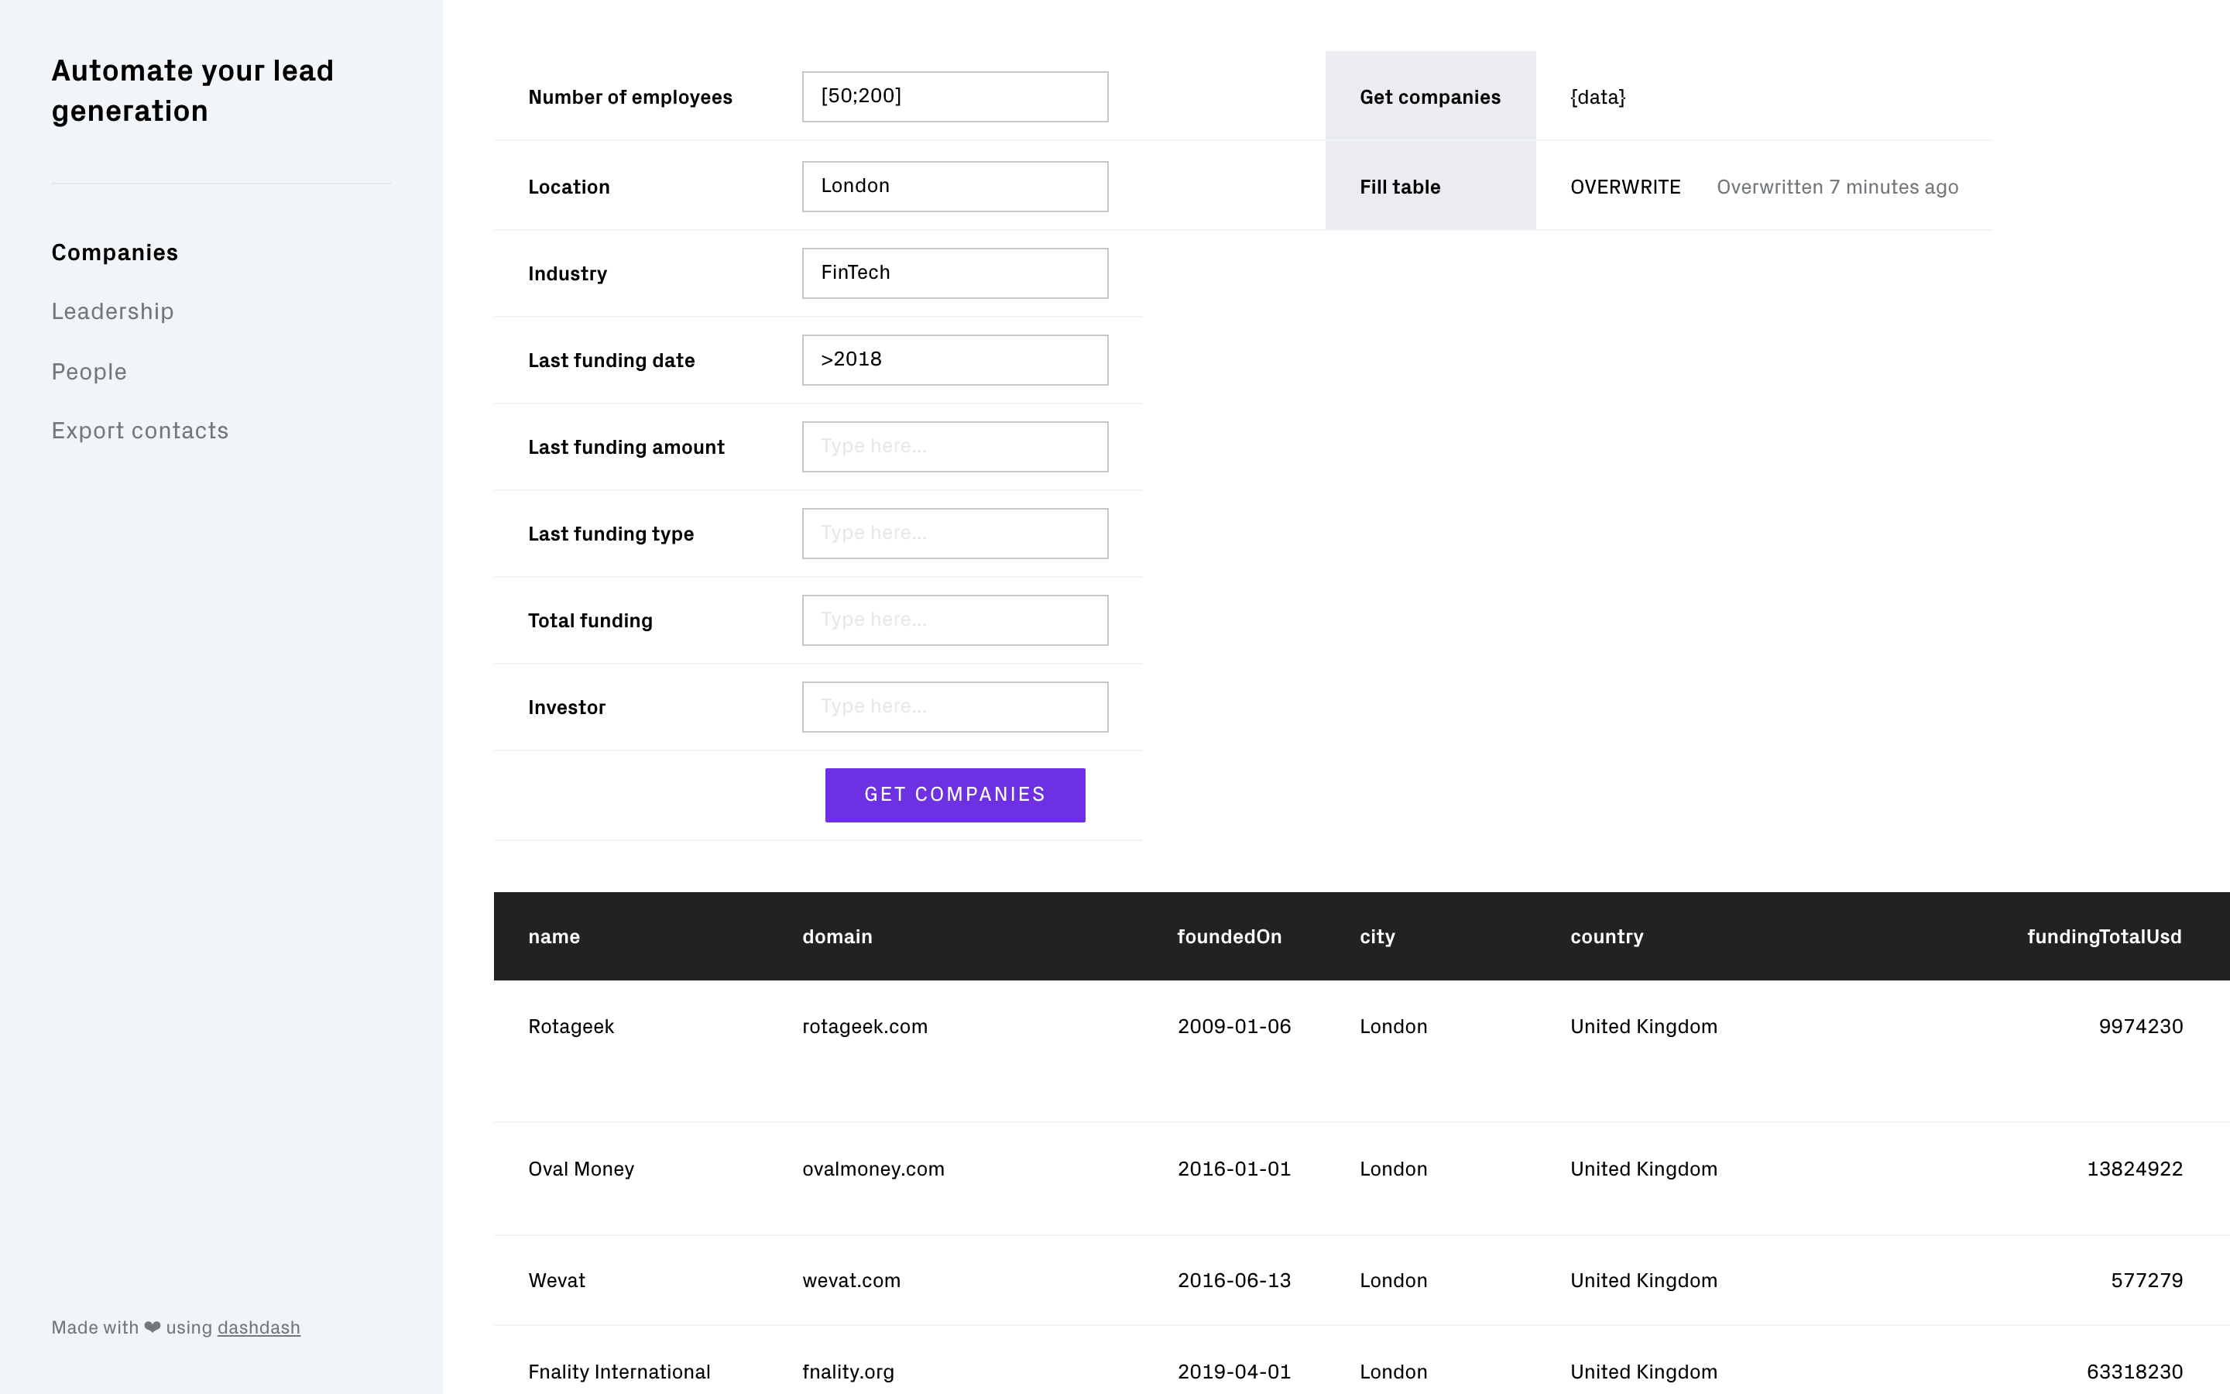Open the Companies sidebar page
Viewport: 2230px width, 1394px height.
[115, 252]
